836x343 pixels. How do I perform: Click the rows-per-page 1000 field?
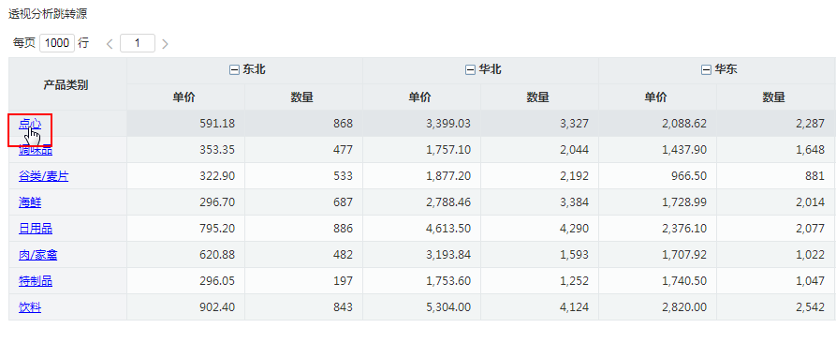click(57, 43)
